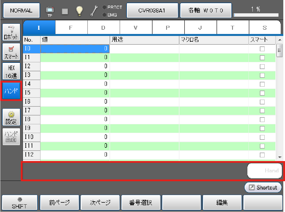Switch to the F variable tab
The image size is (285, 212).
pos(71,27)
